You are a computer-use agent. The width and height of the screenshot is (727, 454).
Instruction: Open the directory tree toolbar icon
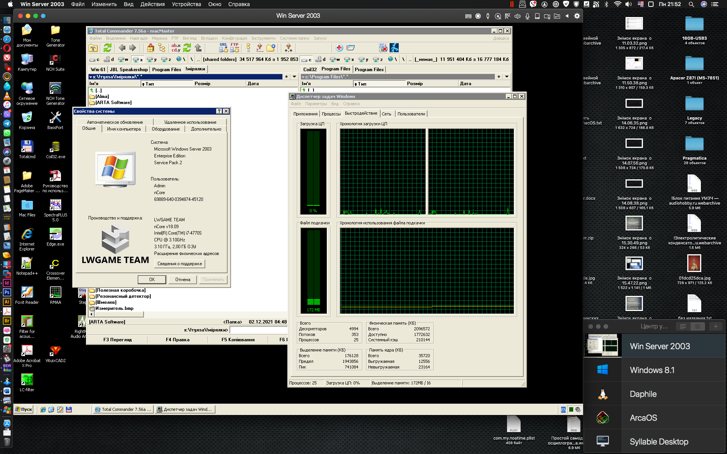point(162,48)
